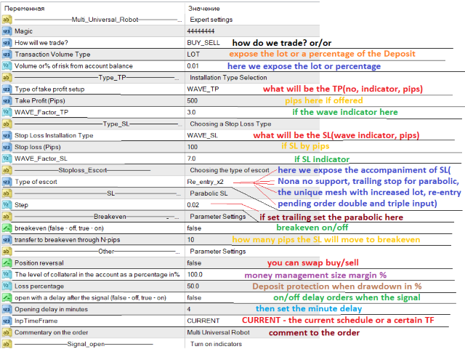Edit the Take Profit value 500
This screenshot has height=349, width=465.
coord(192,100)
